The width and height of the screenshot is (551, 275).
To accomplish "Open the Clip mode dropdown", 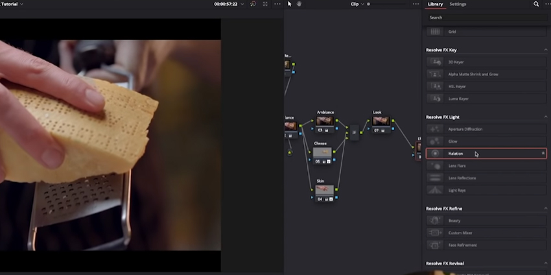I will pyautogui.click(x=357, y=4).
